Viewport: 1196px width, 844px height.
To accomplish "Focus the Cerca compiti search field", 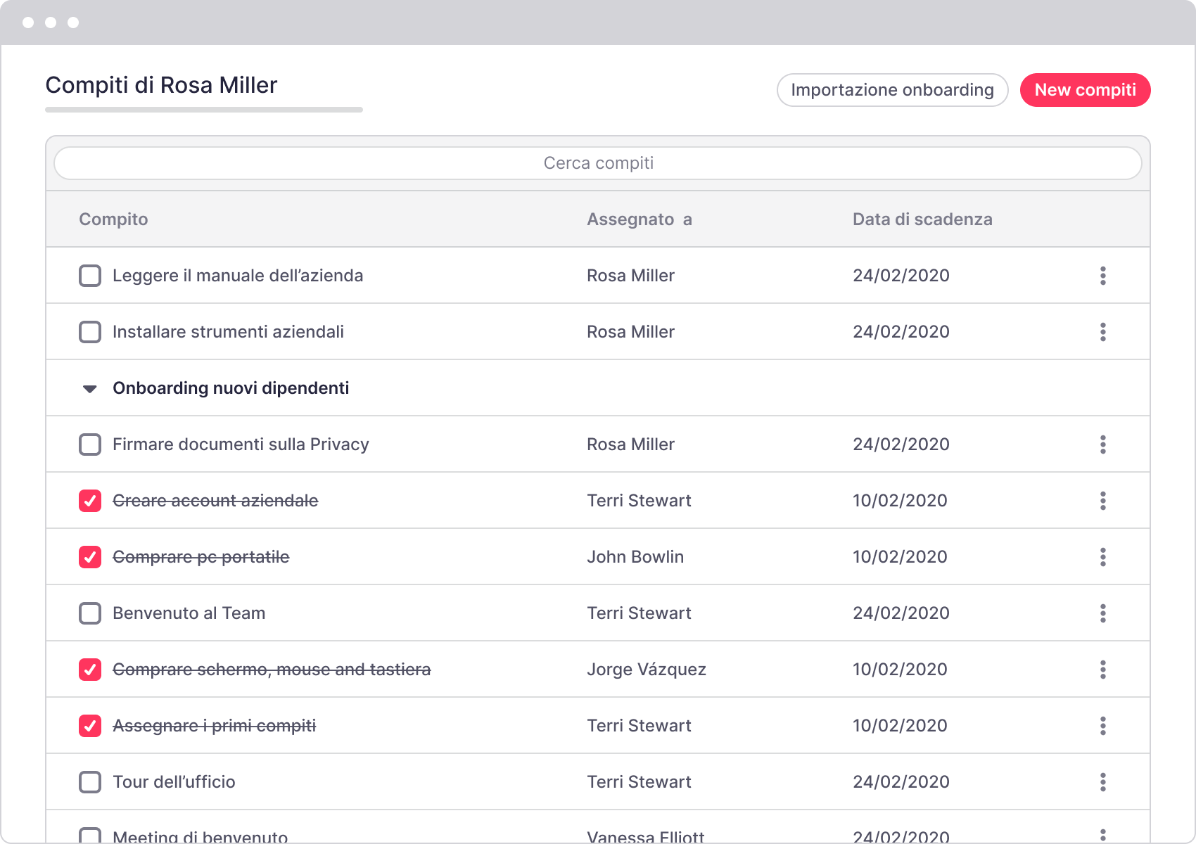I will (x=598, y=163).
